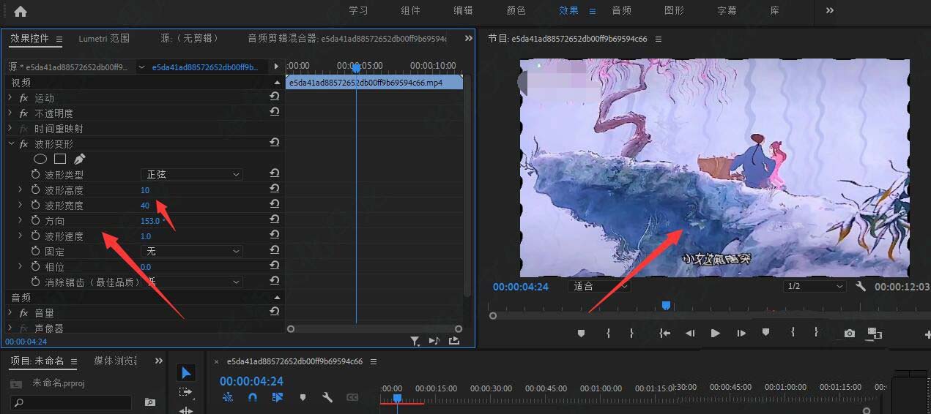Switch to the Lumetri 范围 panel tab
931x414 pixels.
pos(104,38)
